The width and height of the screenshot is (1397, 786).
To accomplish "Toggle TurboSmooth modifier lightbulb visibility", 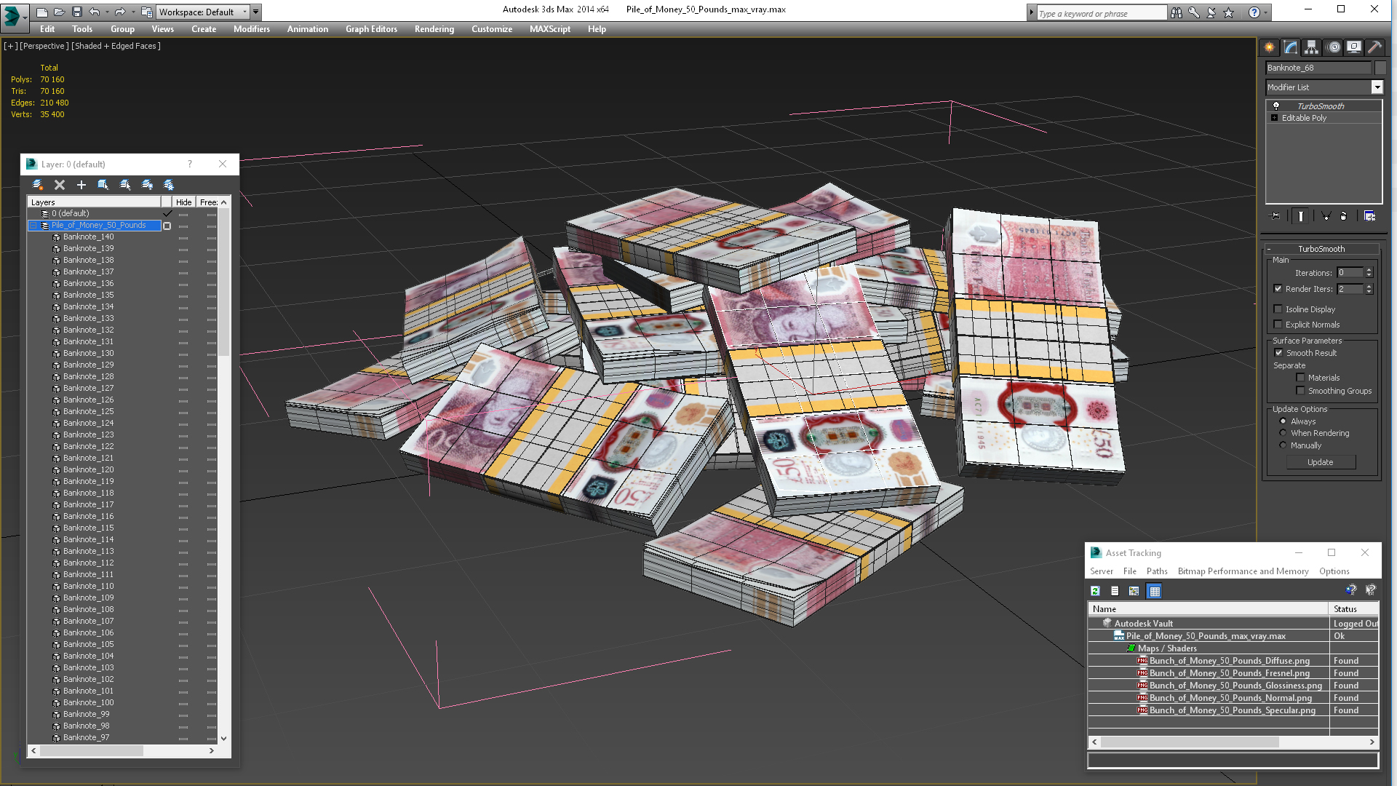I will point(1276,106).
